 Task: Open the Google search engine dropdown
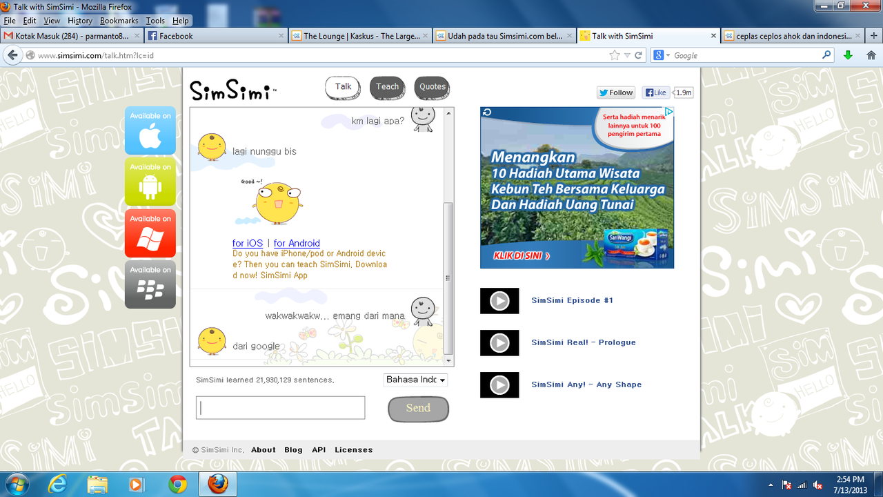(x=662, y=55)
